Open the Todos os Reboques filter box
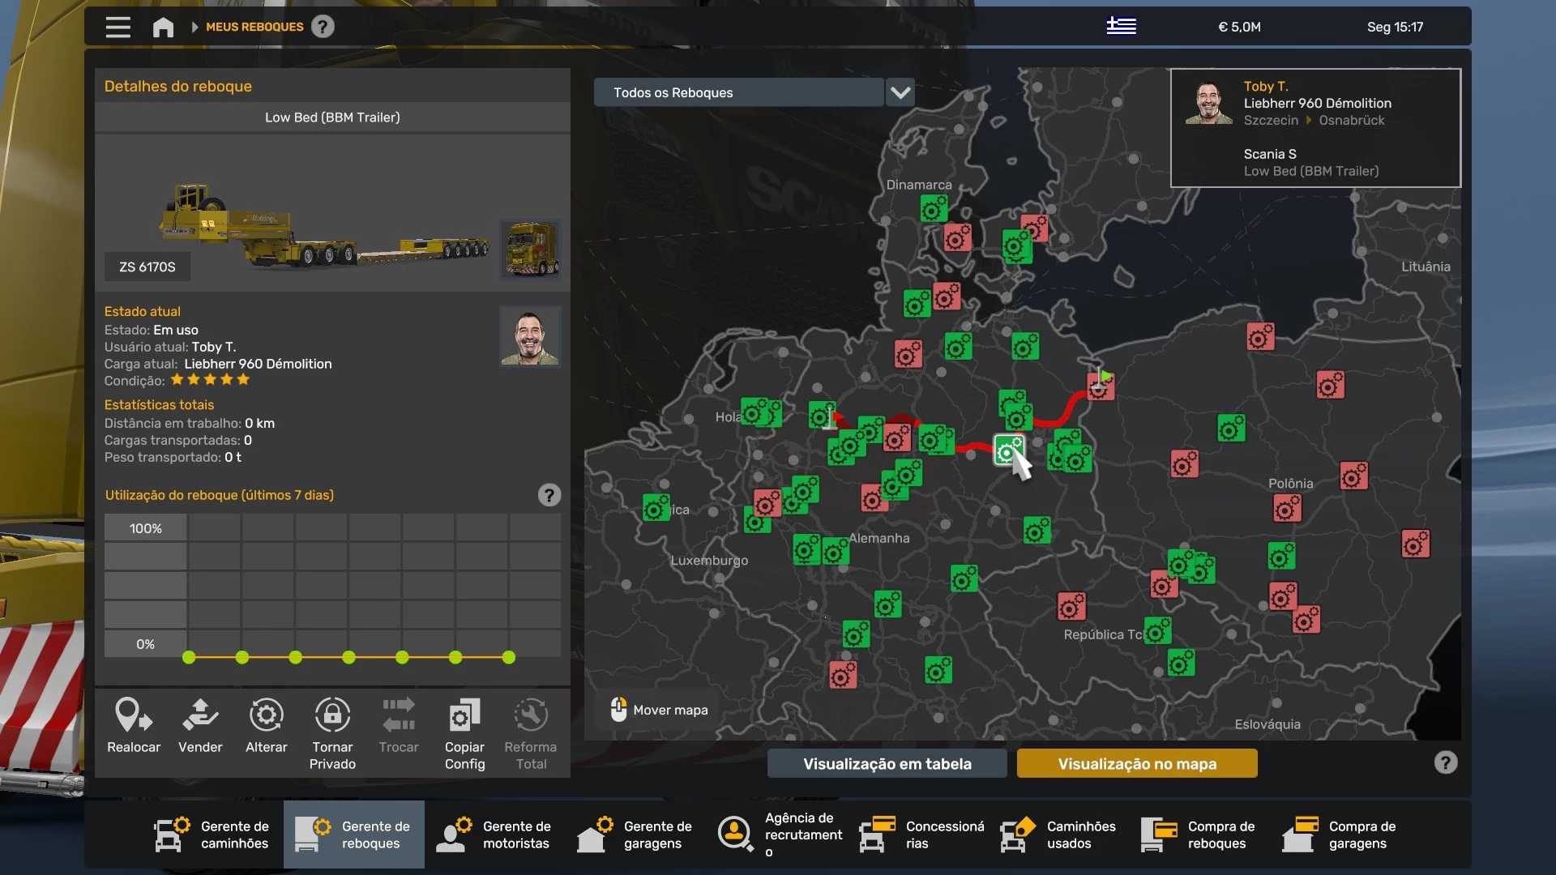1556x875 pixels. 737,92
